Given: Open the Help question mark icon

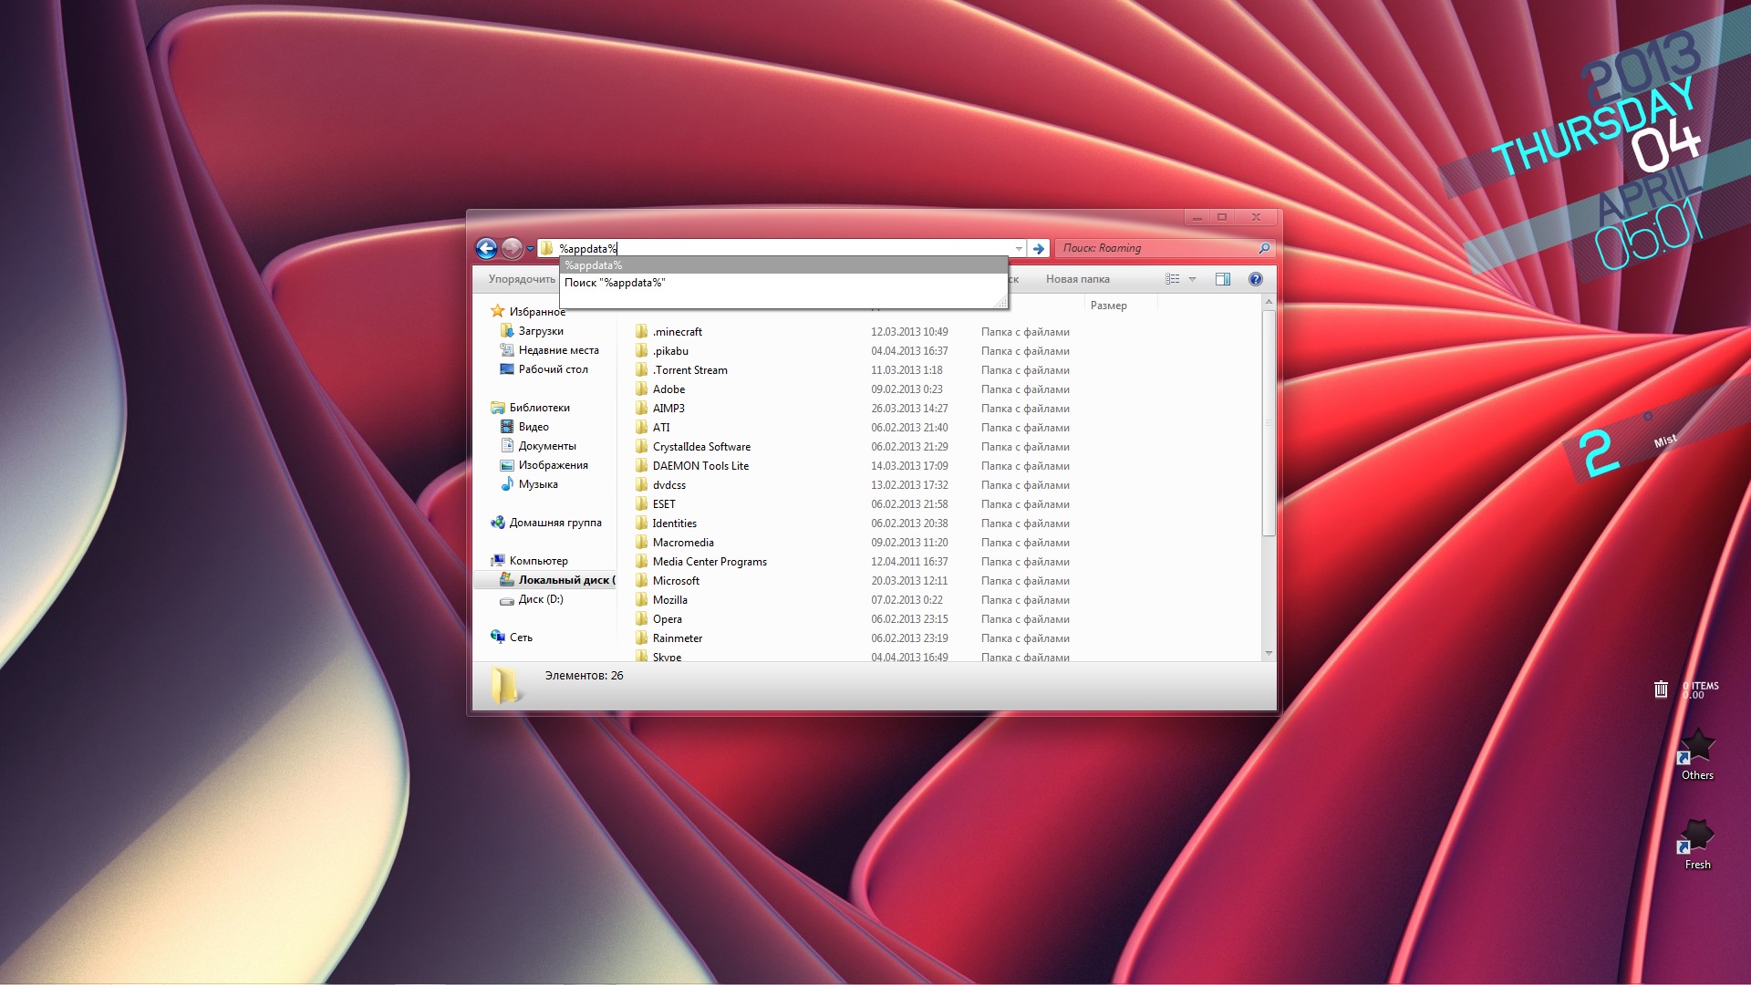Looking at the screenshot, I should [1255, 279].
